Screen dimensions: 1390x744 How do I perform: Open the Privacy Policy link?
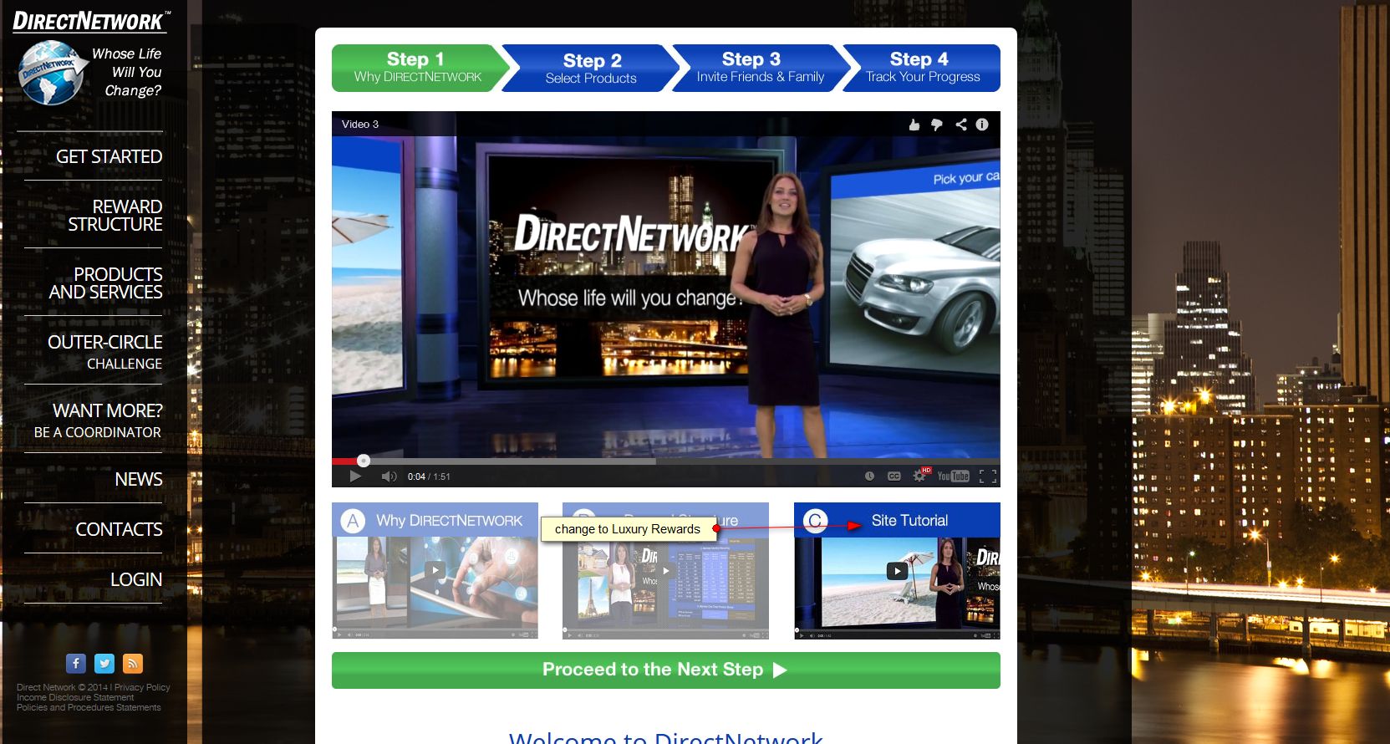142,687
